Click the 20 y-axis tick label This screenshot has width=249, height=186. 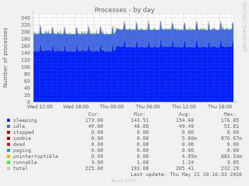tap(27, 95)
